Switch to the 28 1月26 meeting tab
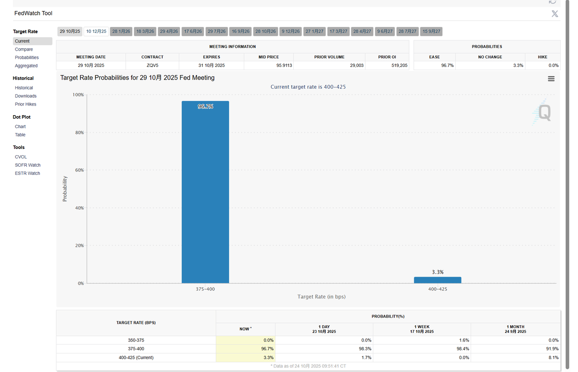This screenshot has height=372, width=578. coord(121,31)
